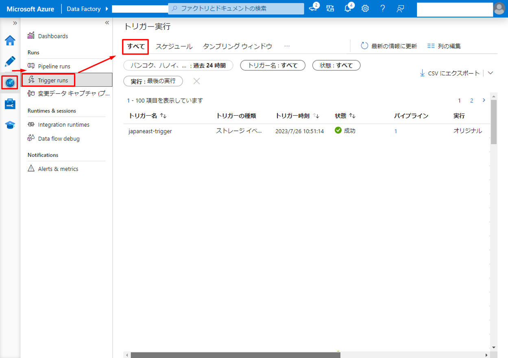508x358 pixels.
Task: Switch to タンブリング ウィンドウ tab
Action: 237,46
